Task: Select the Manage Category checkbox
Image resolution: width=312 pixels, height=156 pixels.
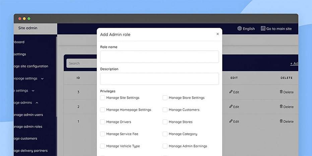Action: tap(165, 134)
